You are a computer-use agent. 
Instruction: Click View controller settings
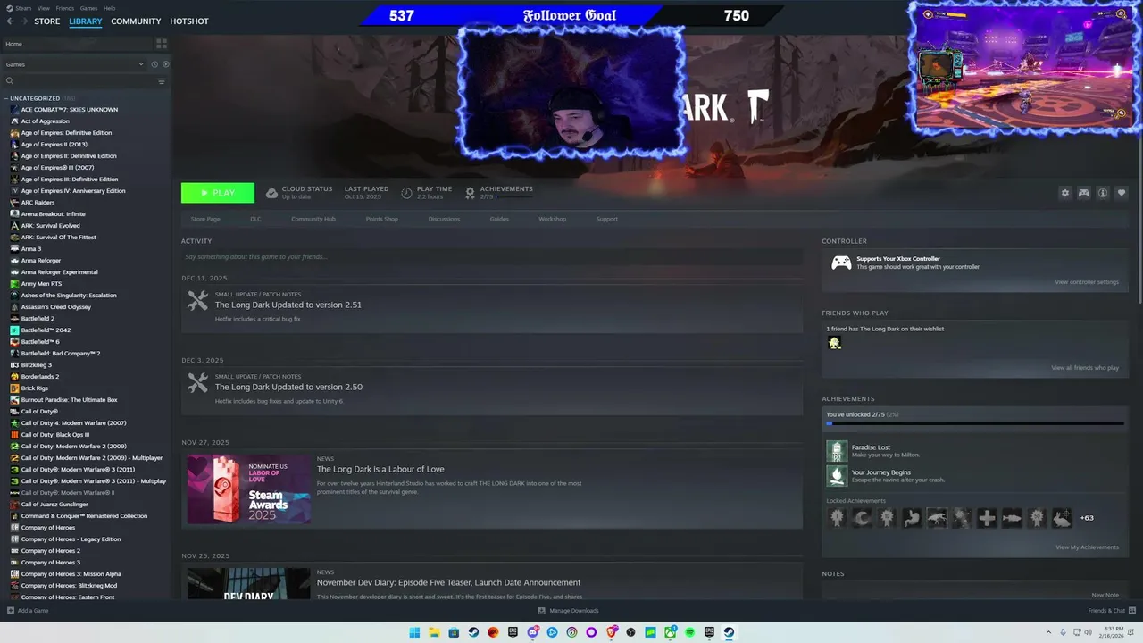[1086, 282]
